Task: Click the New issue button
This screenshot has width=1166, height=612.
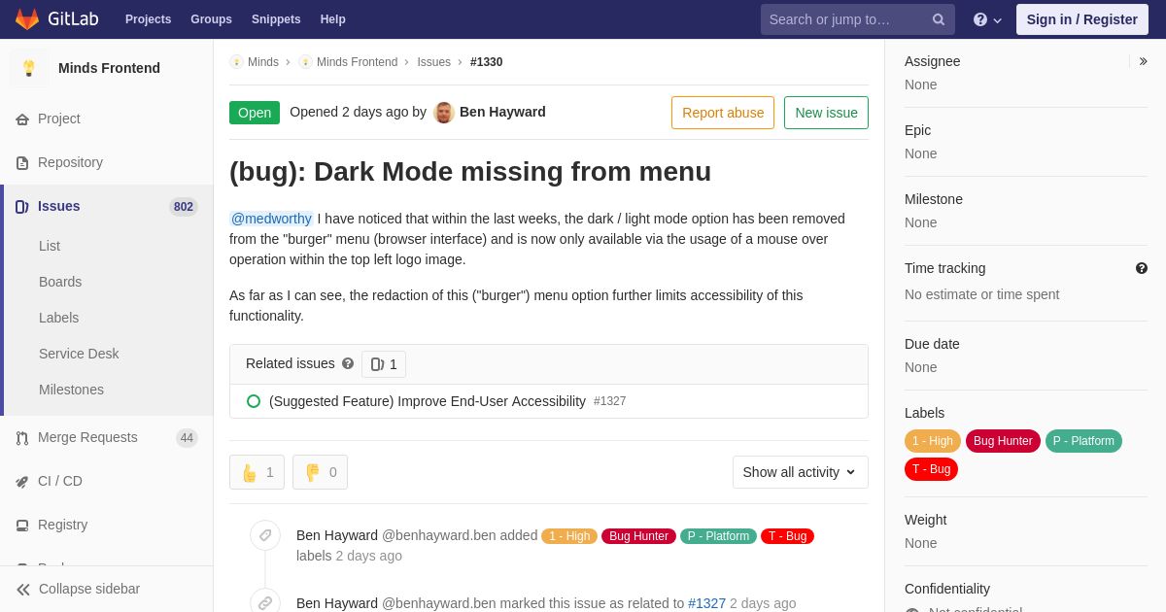Action: click(826, 113)
